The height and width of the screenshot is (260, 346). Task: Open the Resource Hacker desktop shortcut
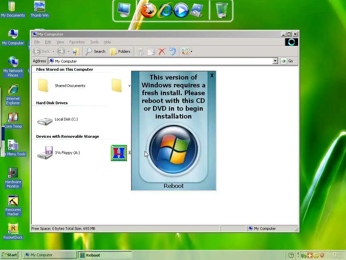(x=13, y=206)
